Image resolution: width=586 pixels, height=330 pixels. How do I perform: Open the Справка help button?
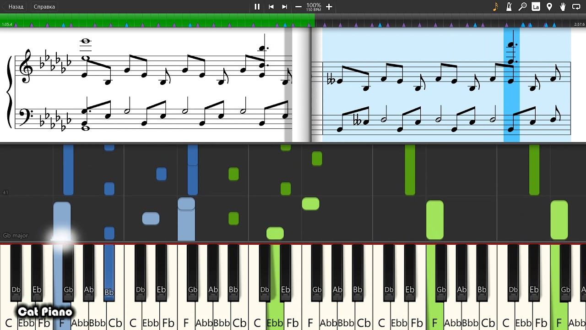[x=44, y=6]
